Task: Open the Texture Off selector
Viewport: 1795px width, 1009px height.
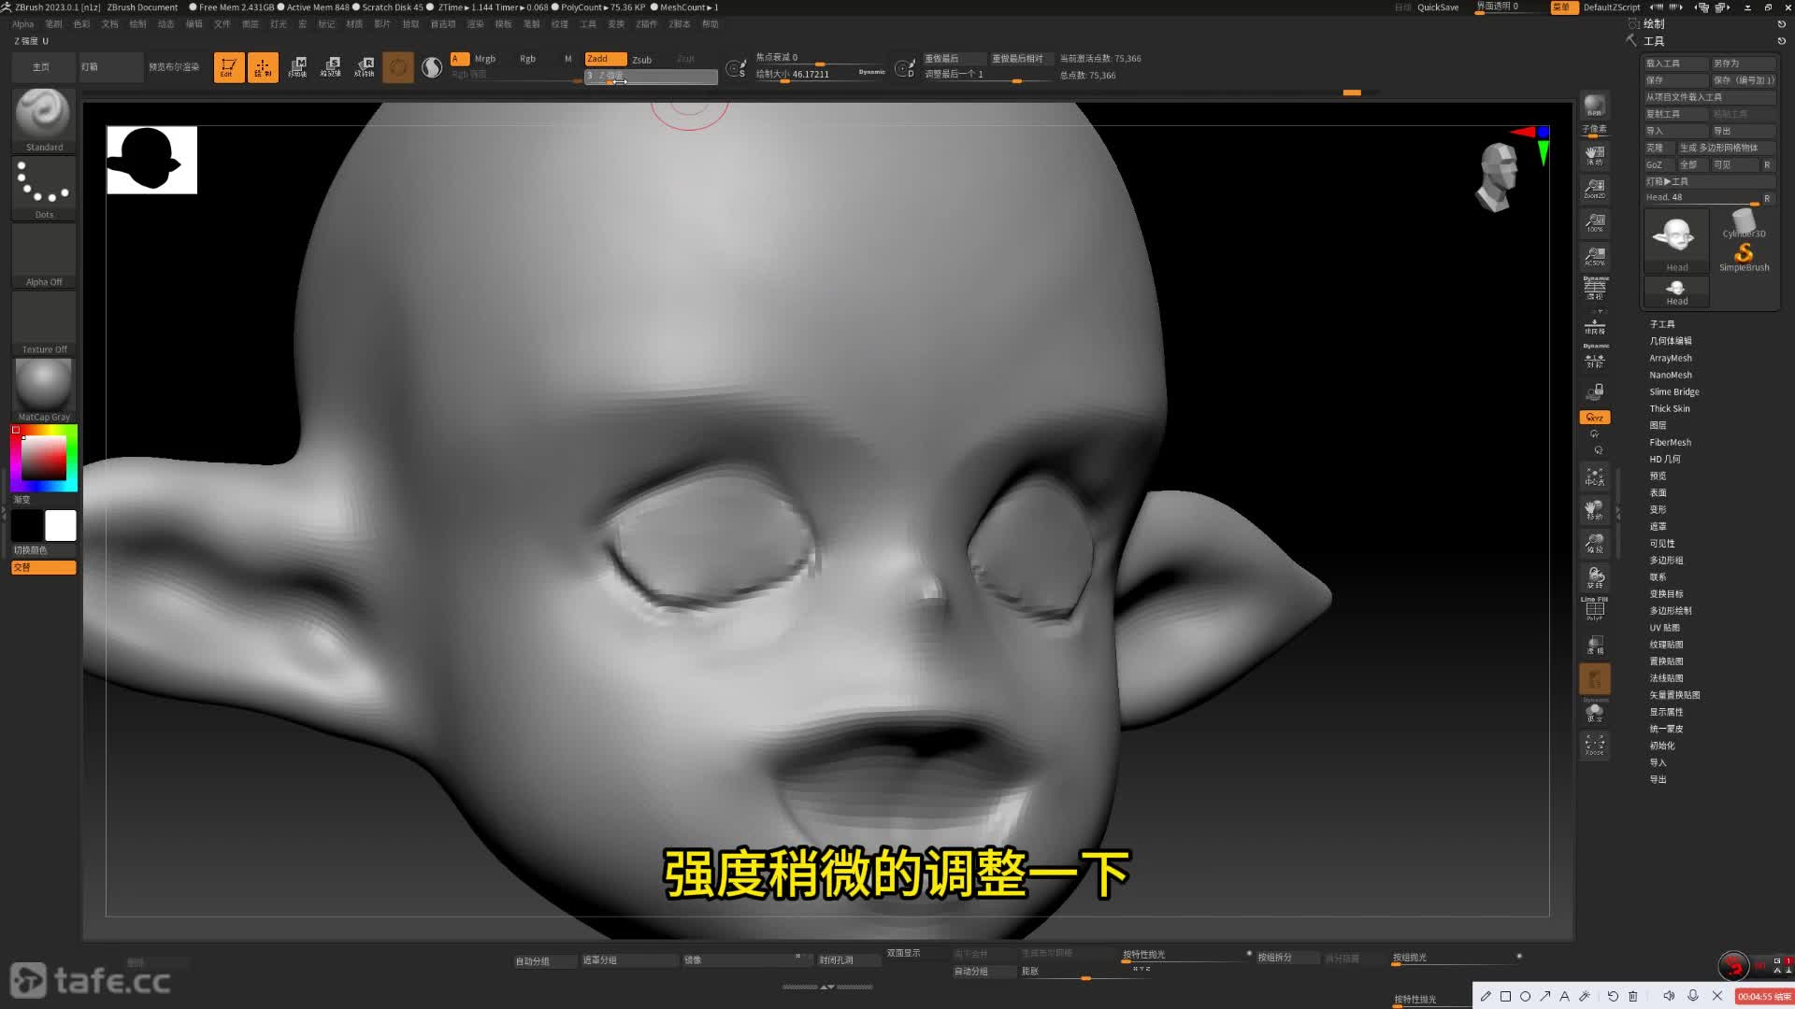Action: point(44,322)
